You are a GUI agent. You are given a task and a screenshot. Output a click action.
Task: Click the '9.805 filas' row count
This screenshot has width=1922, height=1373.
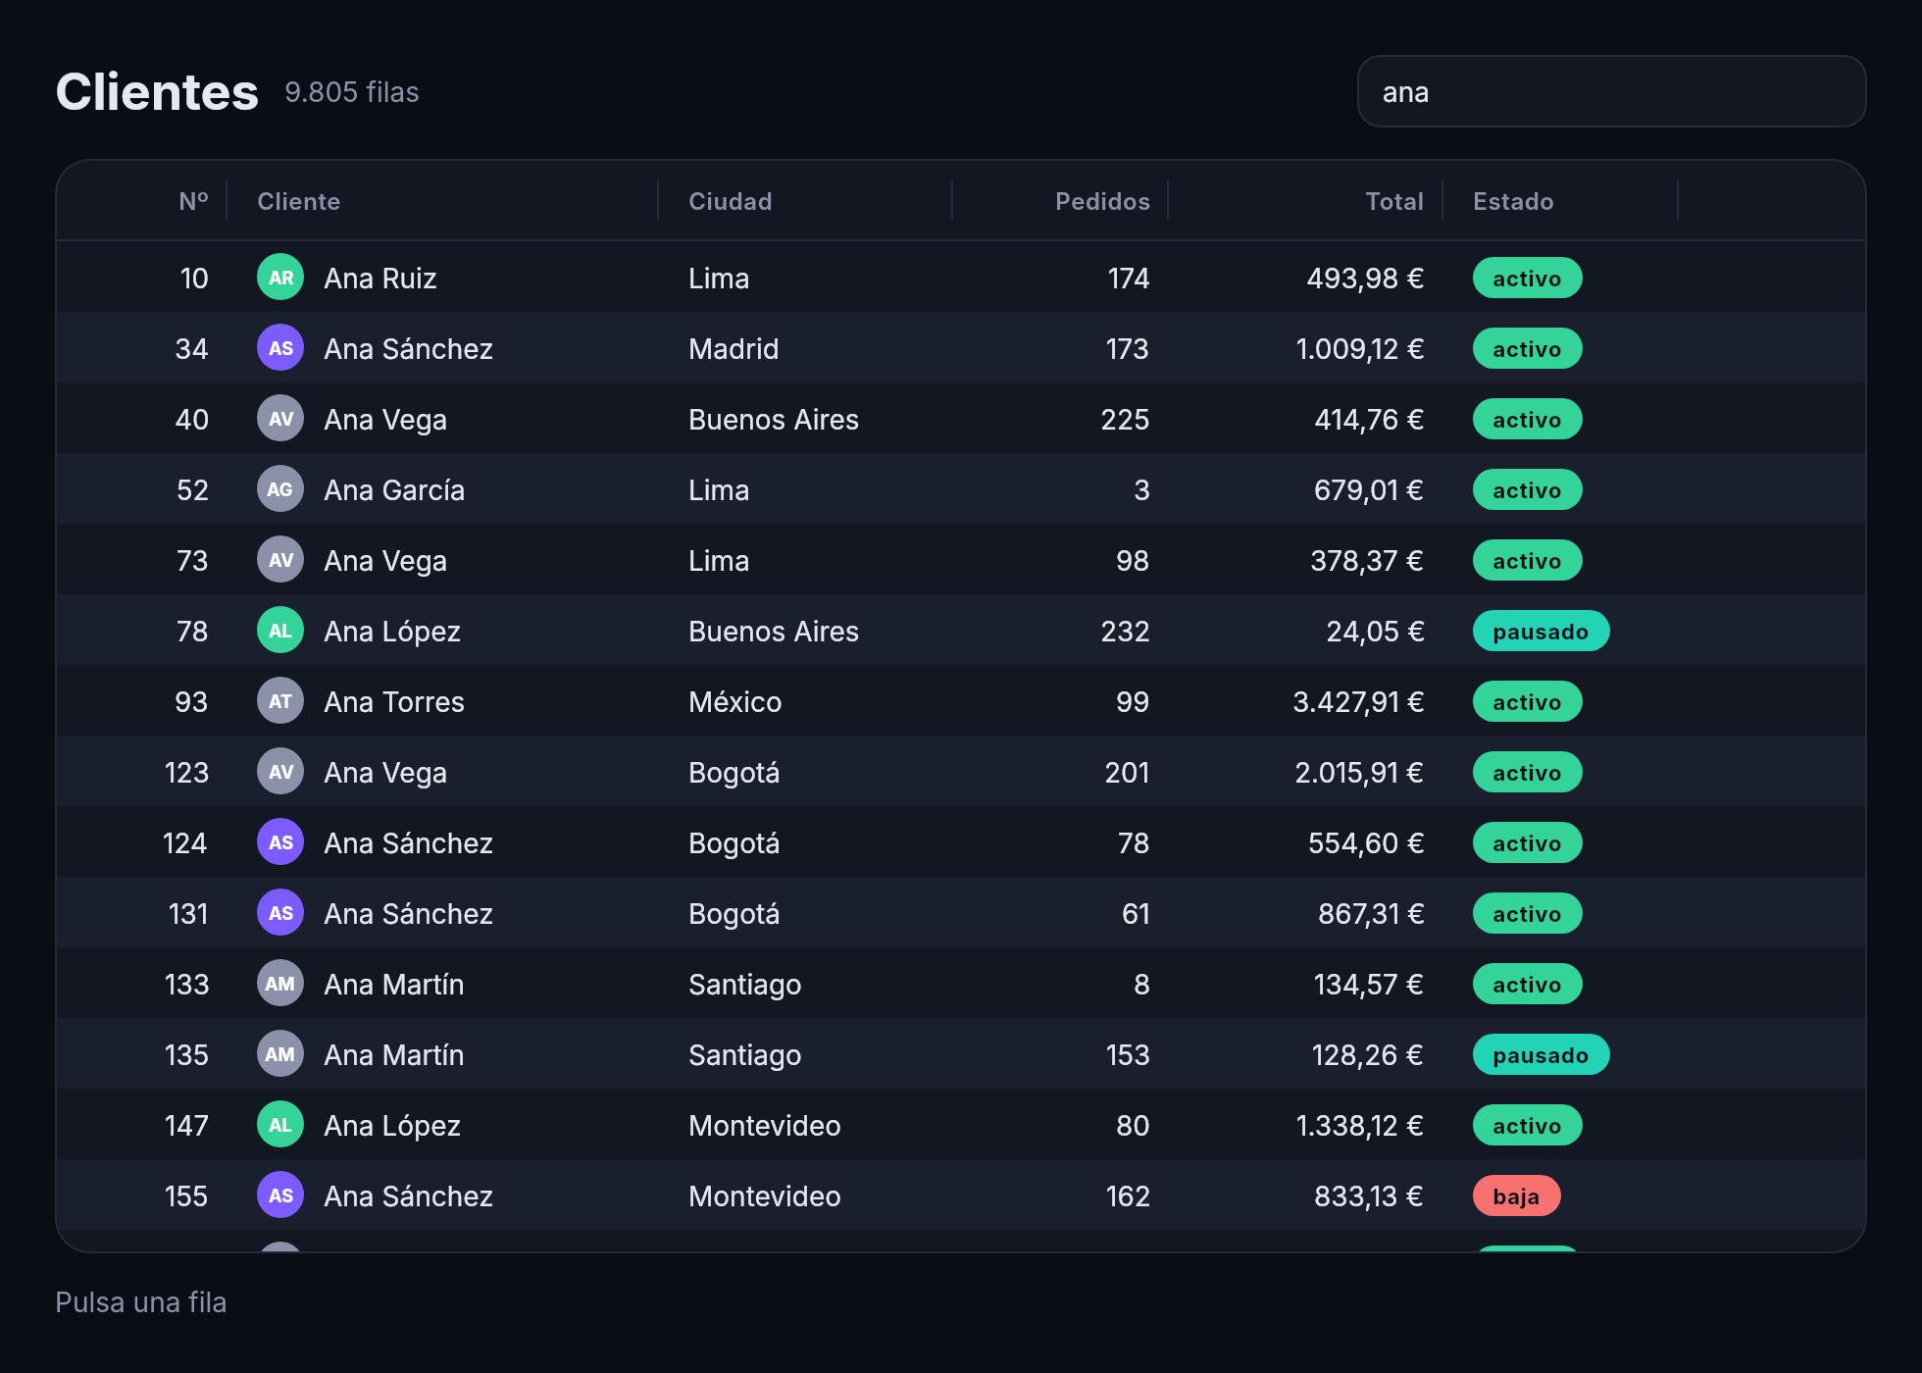[x=351, y=92]
